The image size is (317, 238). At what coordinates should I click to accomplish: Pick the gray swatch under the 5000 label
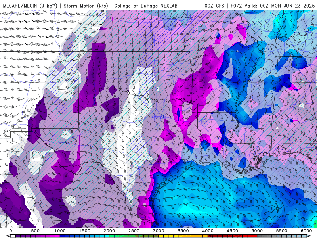[260, 236]
